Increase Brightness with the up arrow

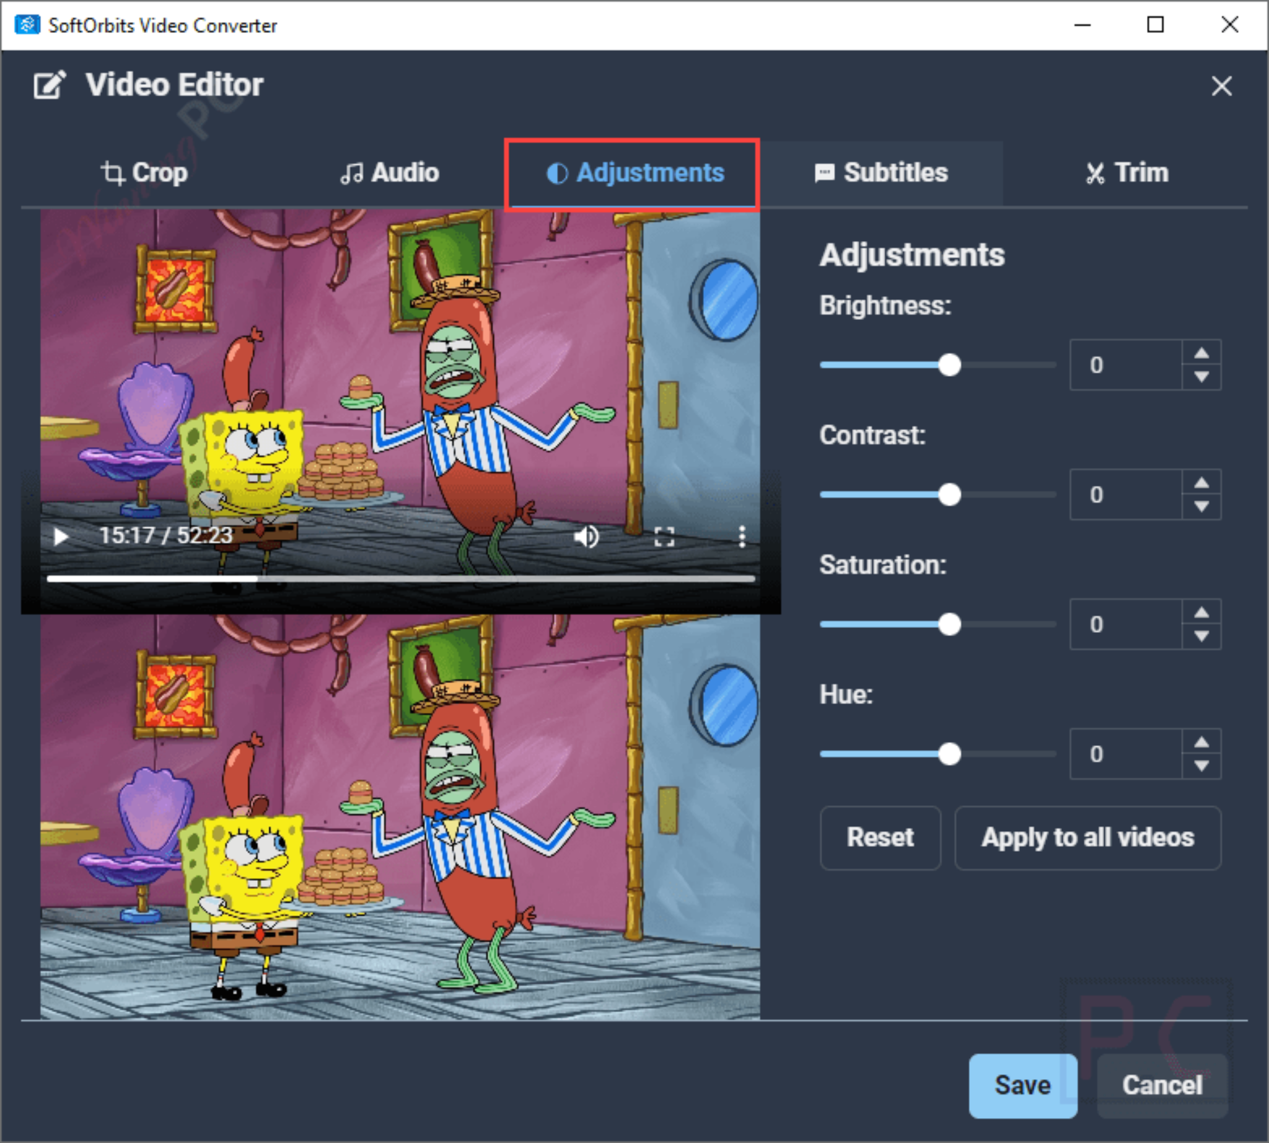click(1202, 353)
